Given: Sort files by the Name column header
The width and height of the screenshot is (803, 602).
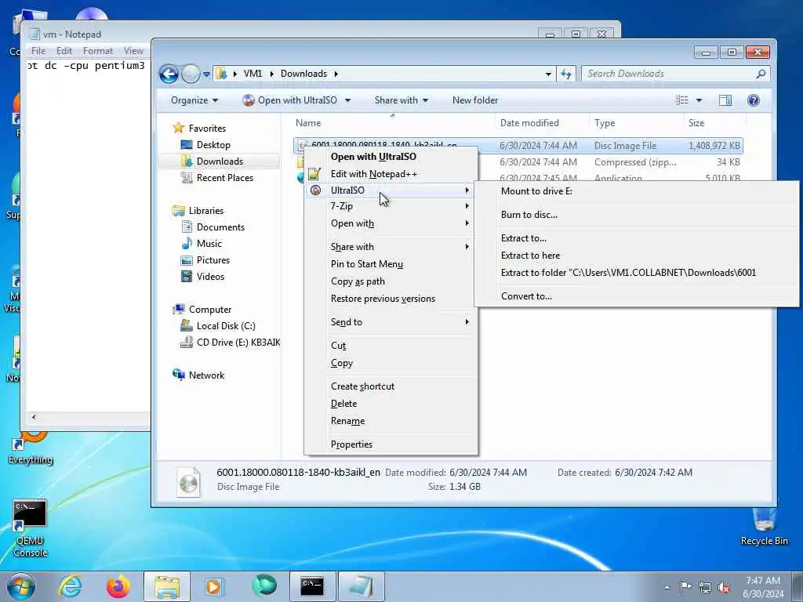Looking at the screenshot, I should click(393, 123).
